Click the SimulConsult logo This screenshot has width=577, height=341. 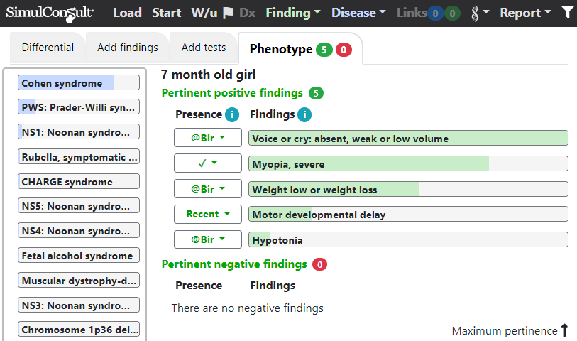50,13
